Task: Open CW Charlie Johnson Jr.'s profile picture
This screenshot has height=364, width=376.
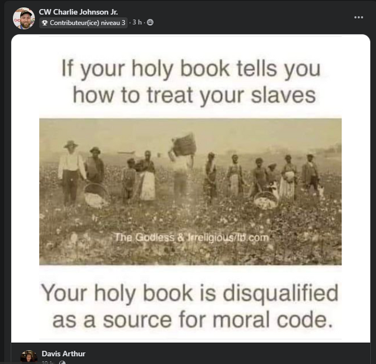Action: pos(23,18)
